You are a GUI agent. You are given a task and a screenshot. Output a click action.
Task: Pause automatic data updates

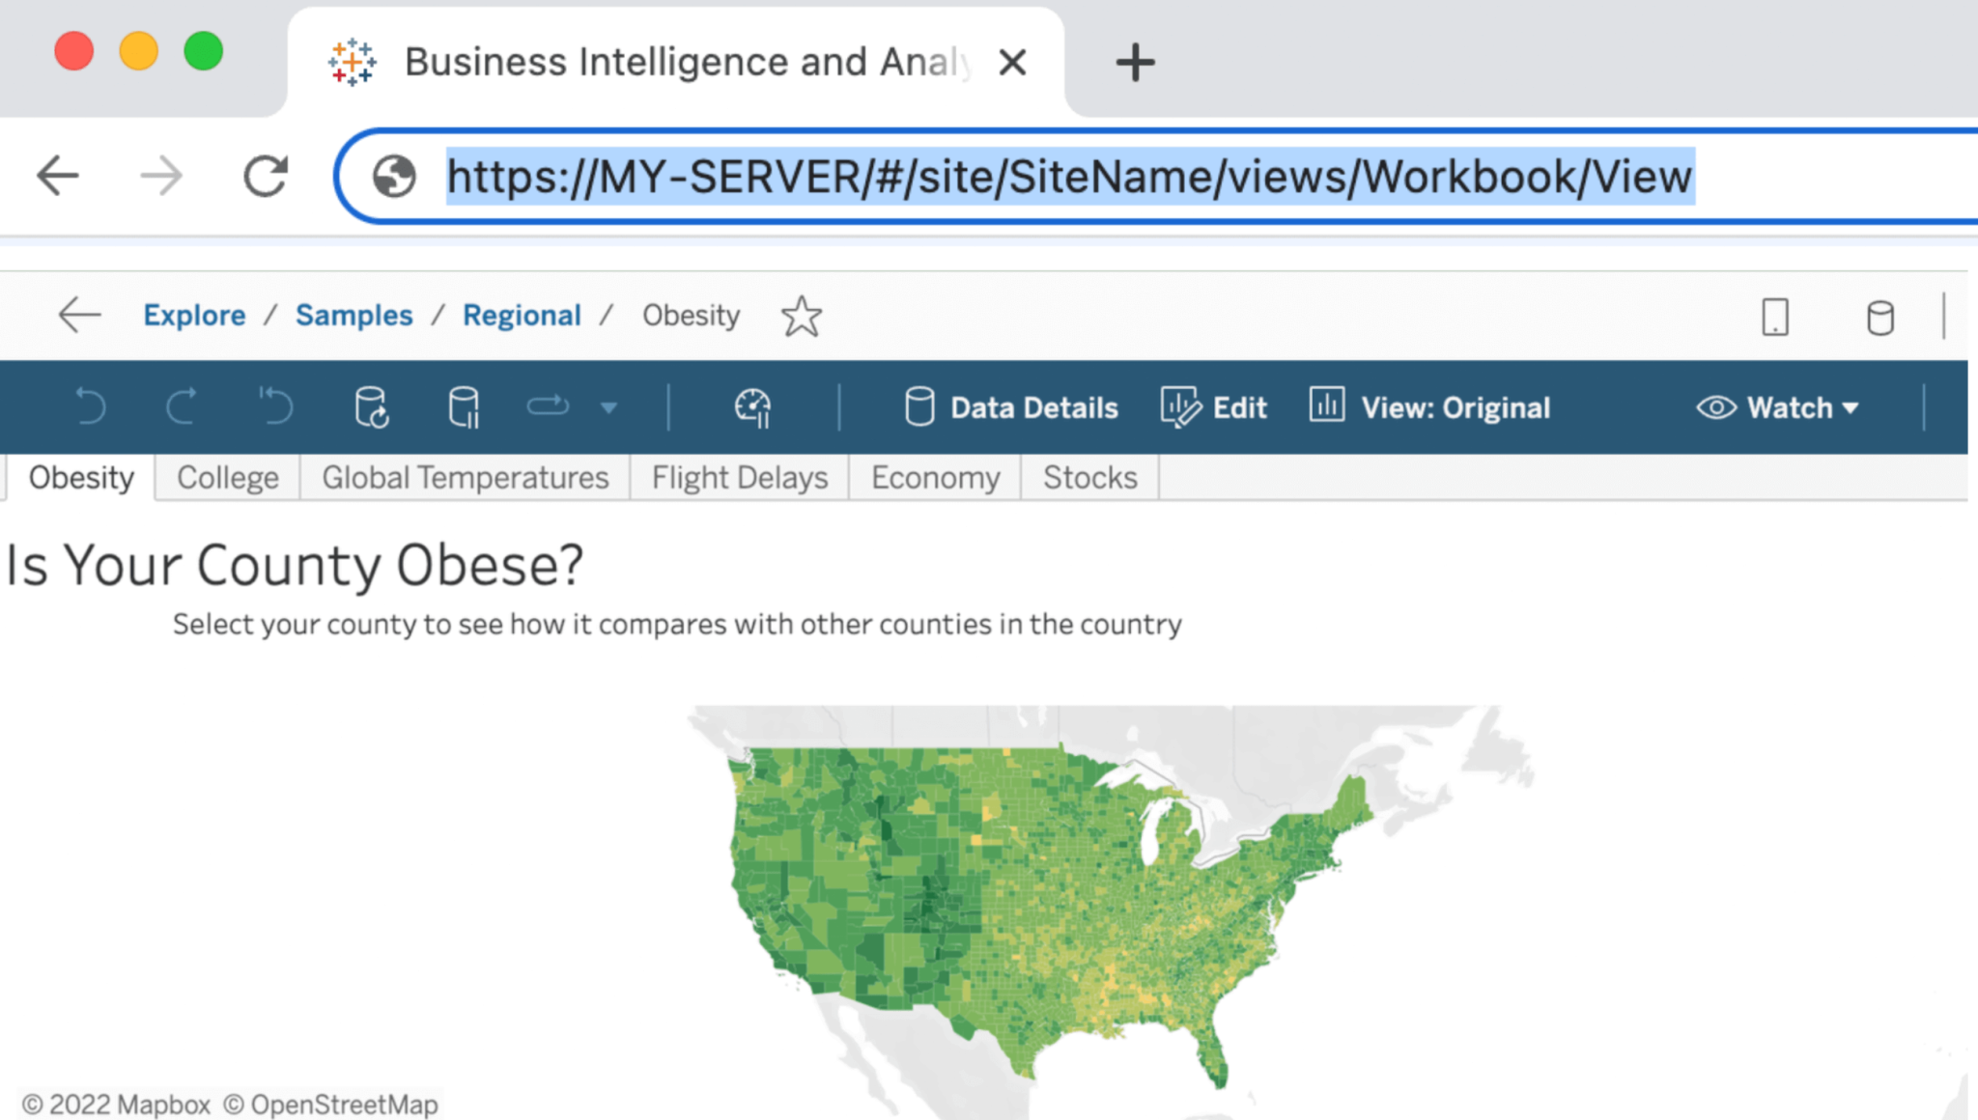464,406
